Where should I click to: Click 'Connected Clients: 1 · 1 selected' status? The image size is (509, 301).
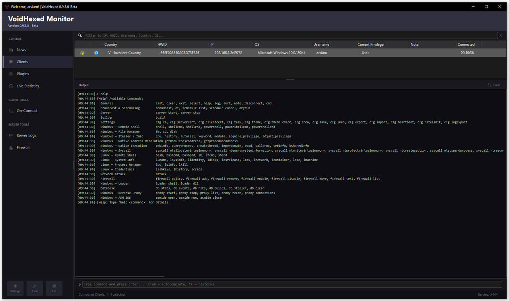pos(101,295)
